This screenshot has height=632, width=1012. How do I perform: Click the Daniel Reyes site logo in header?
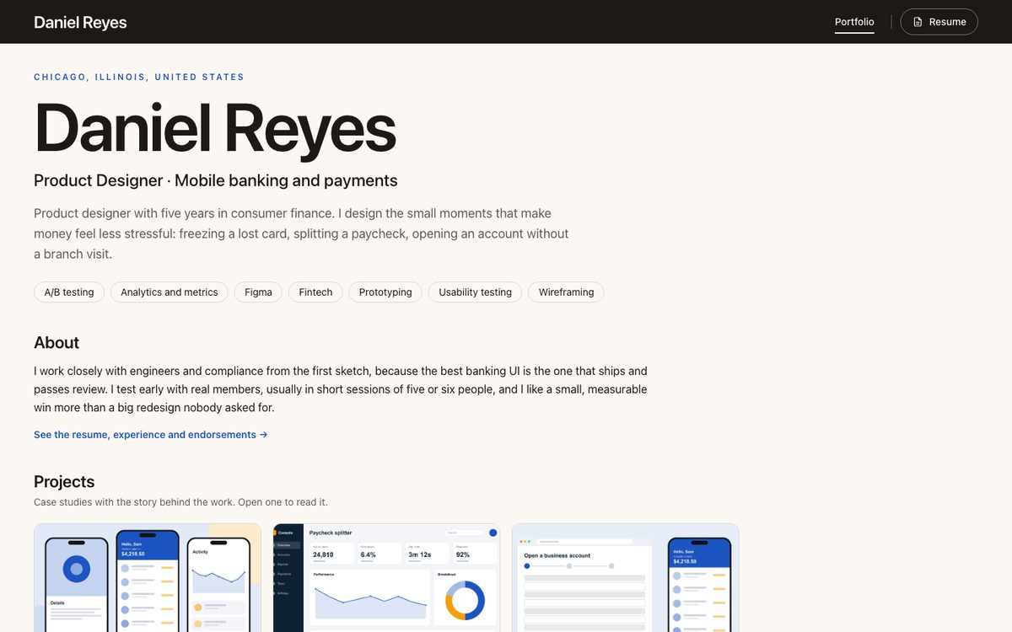point(80,22)
